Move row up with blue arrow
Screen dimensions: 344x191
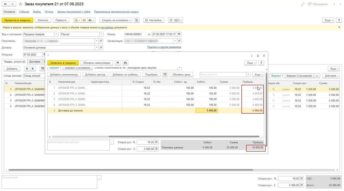(x=27, y=69)
